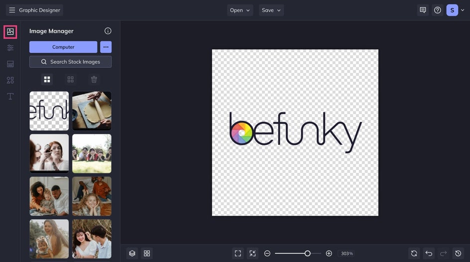Select the befunky logo thumbnail
The width and height of the screenshot is (470, 262).
pyautogui.click(x=49, y=111)
